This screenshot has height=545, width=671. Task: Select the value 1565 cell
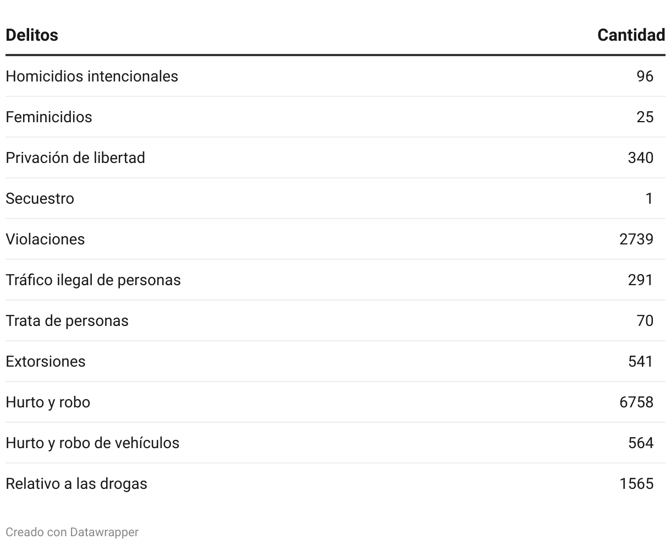coord(636,483)
